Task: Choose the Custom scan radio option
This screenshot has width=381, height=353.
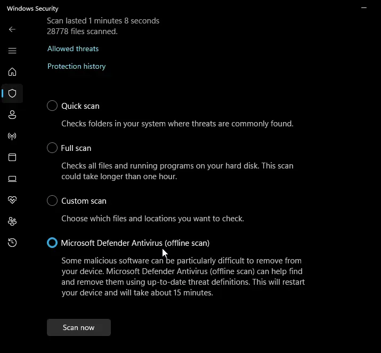Action: pyautogui.click(x=52, y=200)
